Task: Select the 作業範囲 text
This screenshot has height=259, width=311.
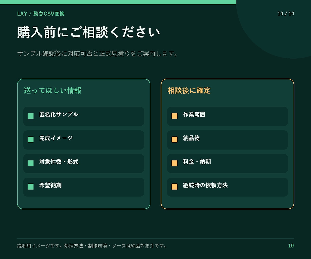Action: click(194, 114)
